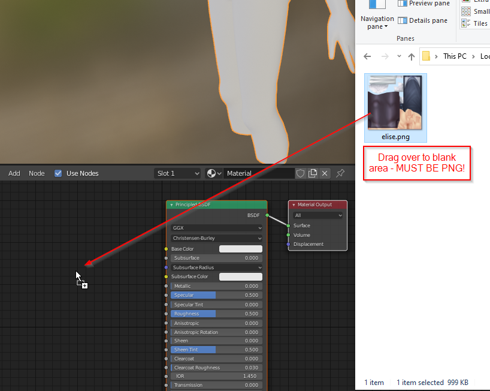Open the Node menu

[37, 173]
